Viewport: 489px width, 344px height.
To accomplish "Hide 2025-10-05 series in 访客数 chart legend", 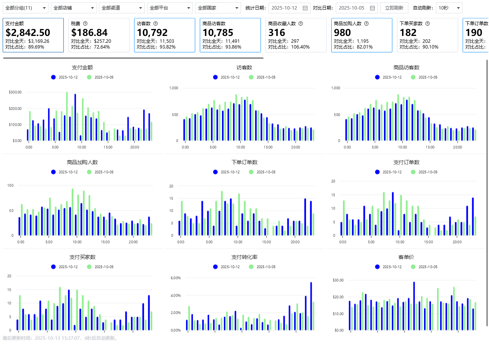I will click(251, 77).
